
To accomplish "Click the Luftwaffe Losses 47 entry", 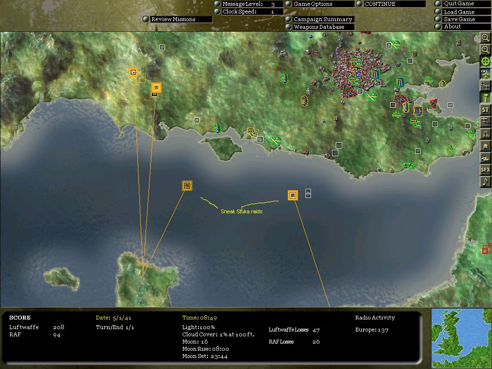I will point(295,330).
